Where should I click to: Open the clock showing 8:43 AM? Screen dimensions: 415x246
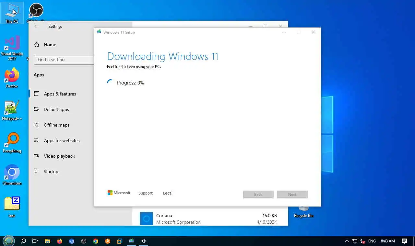tap(388, 241)
